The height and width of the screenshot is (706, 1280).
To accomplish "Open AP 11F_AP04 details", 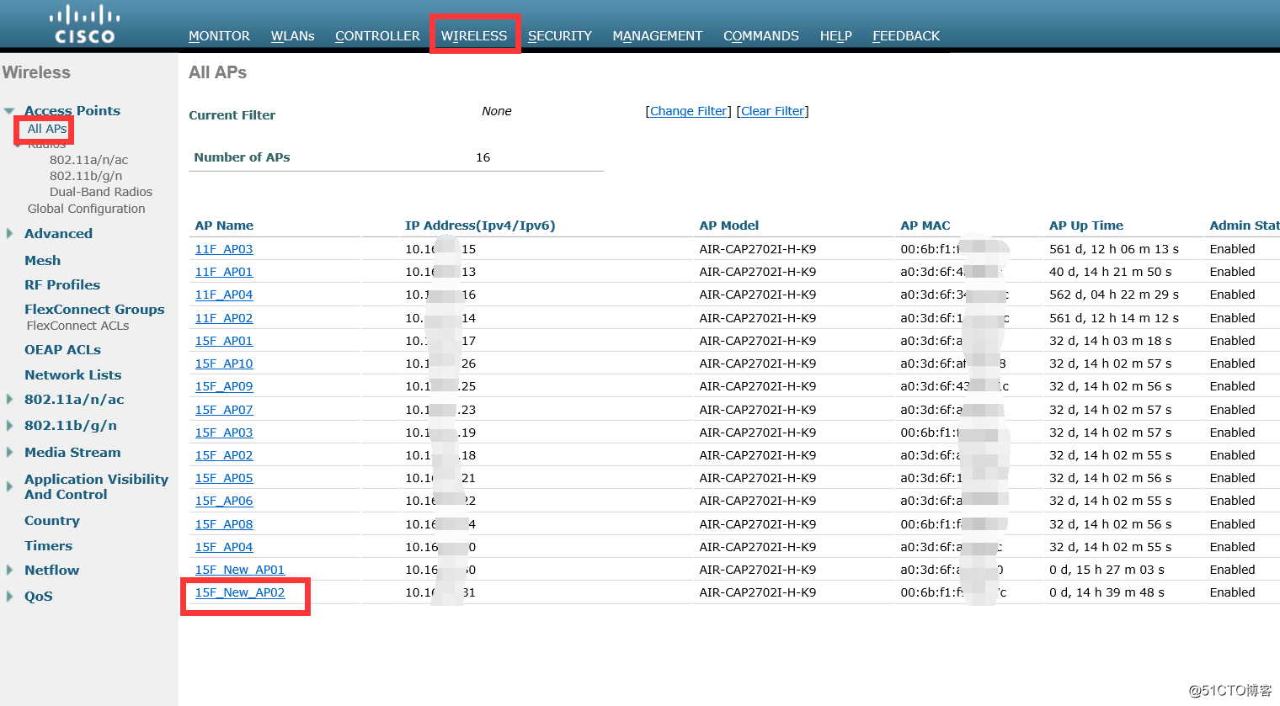I will click(224, 295).
